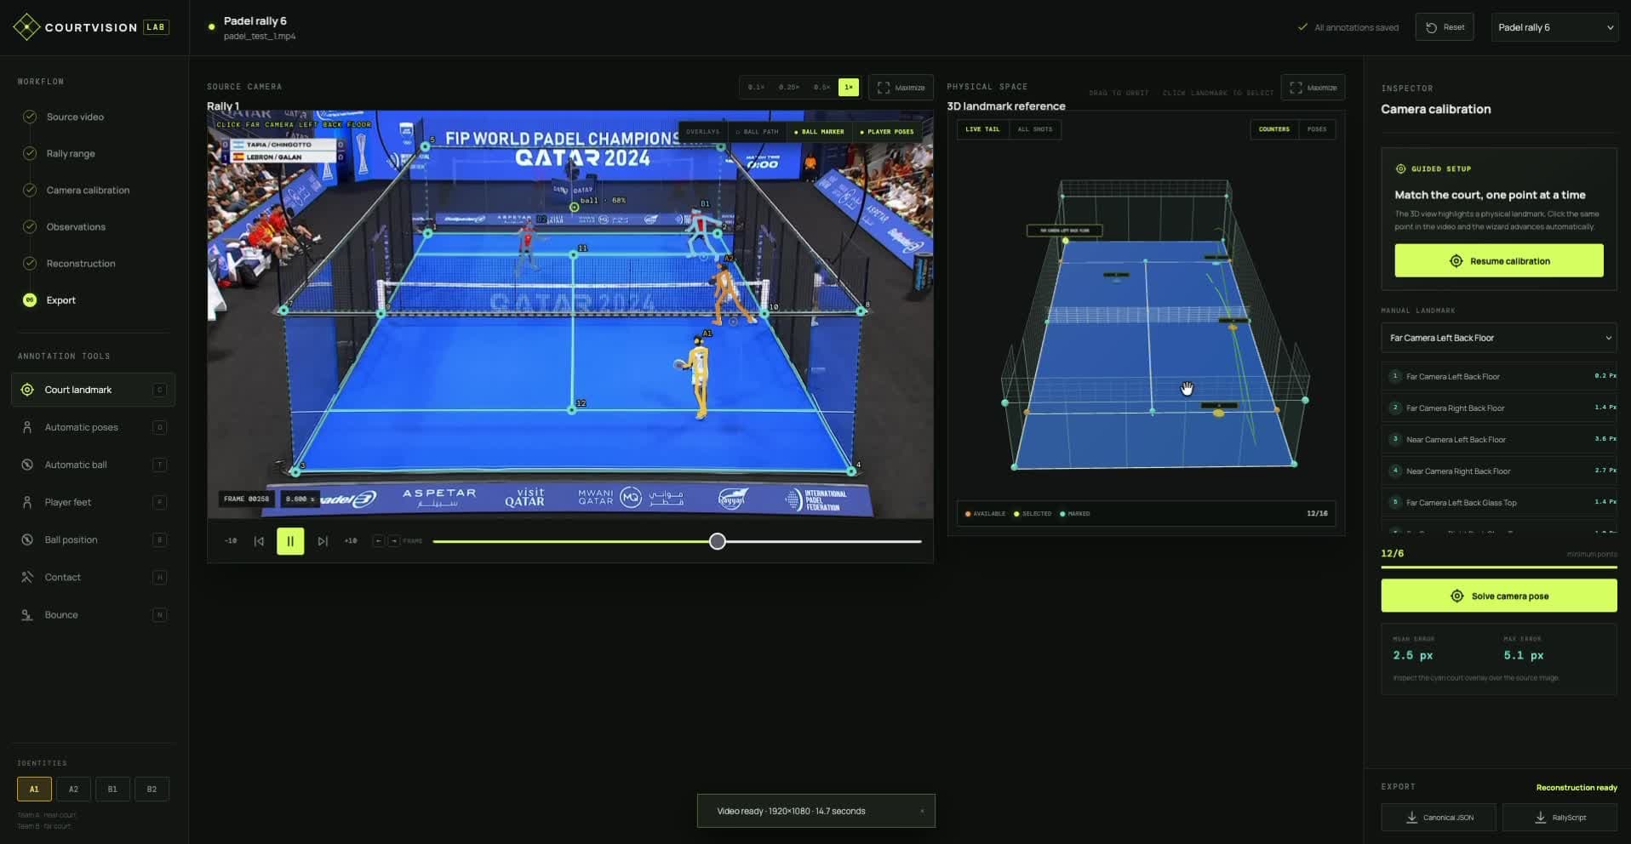1631x844 pixels.
Task: Click the FRAME 00258 indicator
Action: pyautogui.click(x=246, y=499)
